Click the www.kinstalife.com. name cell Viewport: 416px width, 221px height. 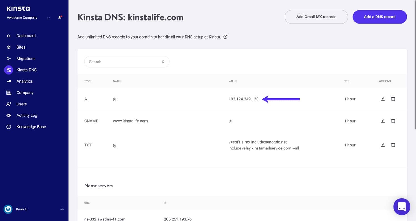[131, 121]
